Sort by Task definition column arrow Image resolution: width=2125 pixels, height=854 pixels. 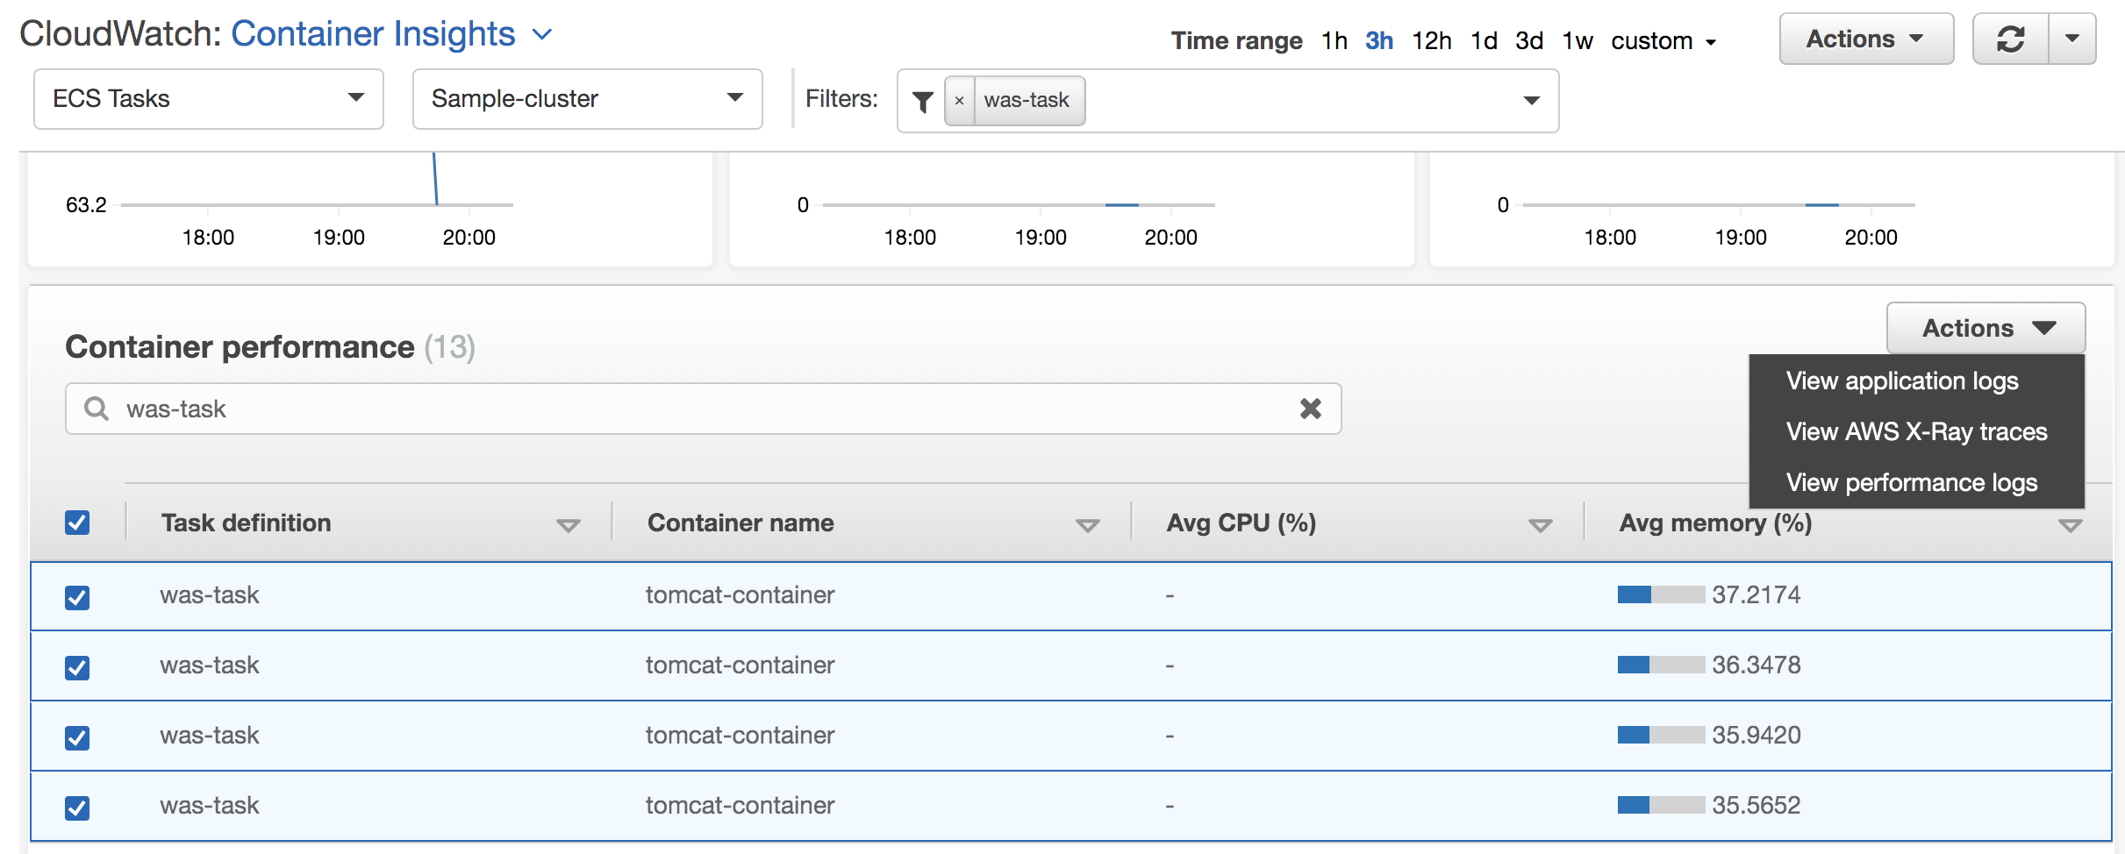[568, 526]
